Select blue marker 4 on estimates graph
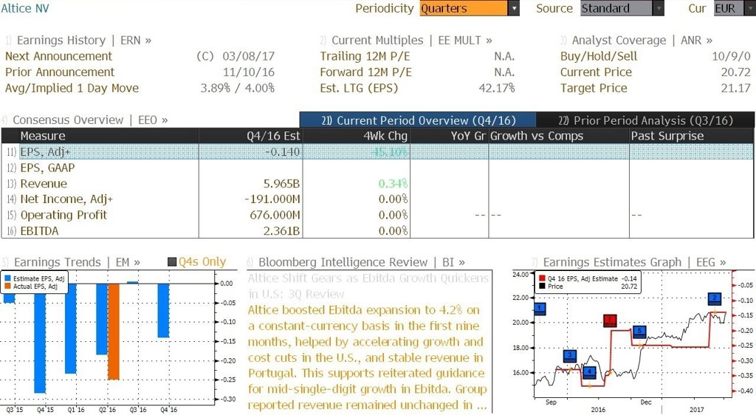The image size is (756, 415). coord(589,372)
